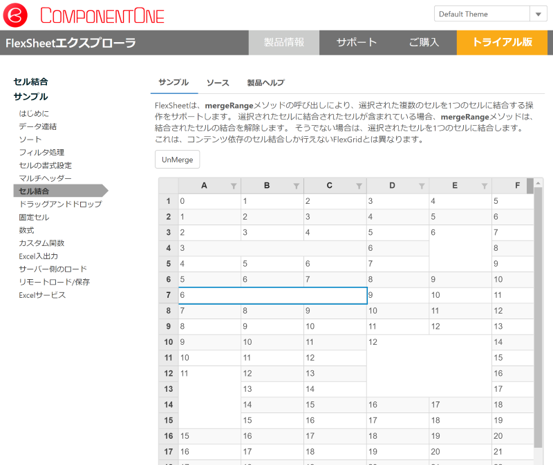Open the リモートロード/保存 sample
The width and height of the screenshot is (553, 465).
pyautogui.click(x=55, y=282)
